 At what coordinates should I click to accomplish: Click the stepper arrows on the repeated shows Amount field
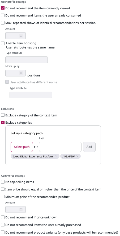click(x=21, y=36)
